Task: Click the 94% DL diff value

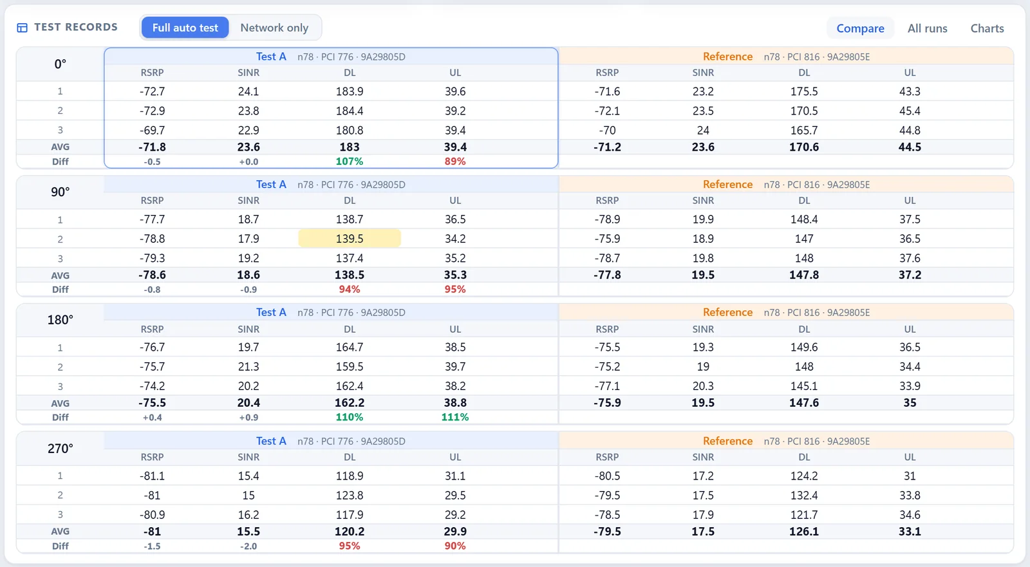Action: (350, 290)
